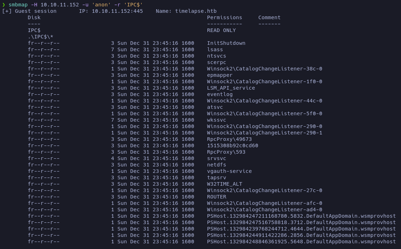The image size is (401, 249).
Task: Click the lsass pipe name
Action: pos(215,49)
